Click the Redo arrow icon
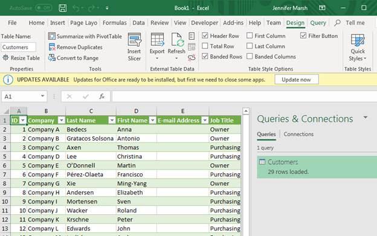The image size is (377, 236). click(x=91, y=8)
